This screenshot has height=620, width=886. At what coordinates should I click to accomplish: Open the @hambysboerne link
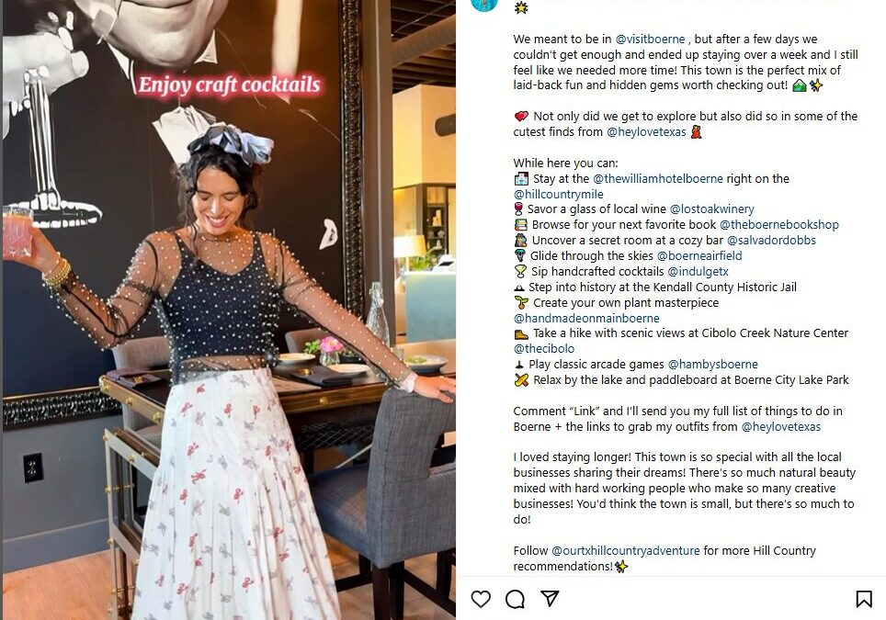(x=712, y=365)
